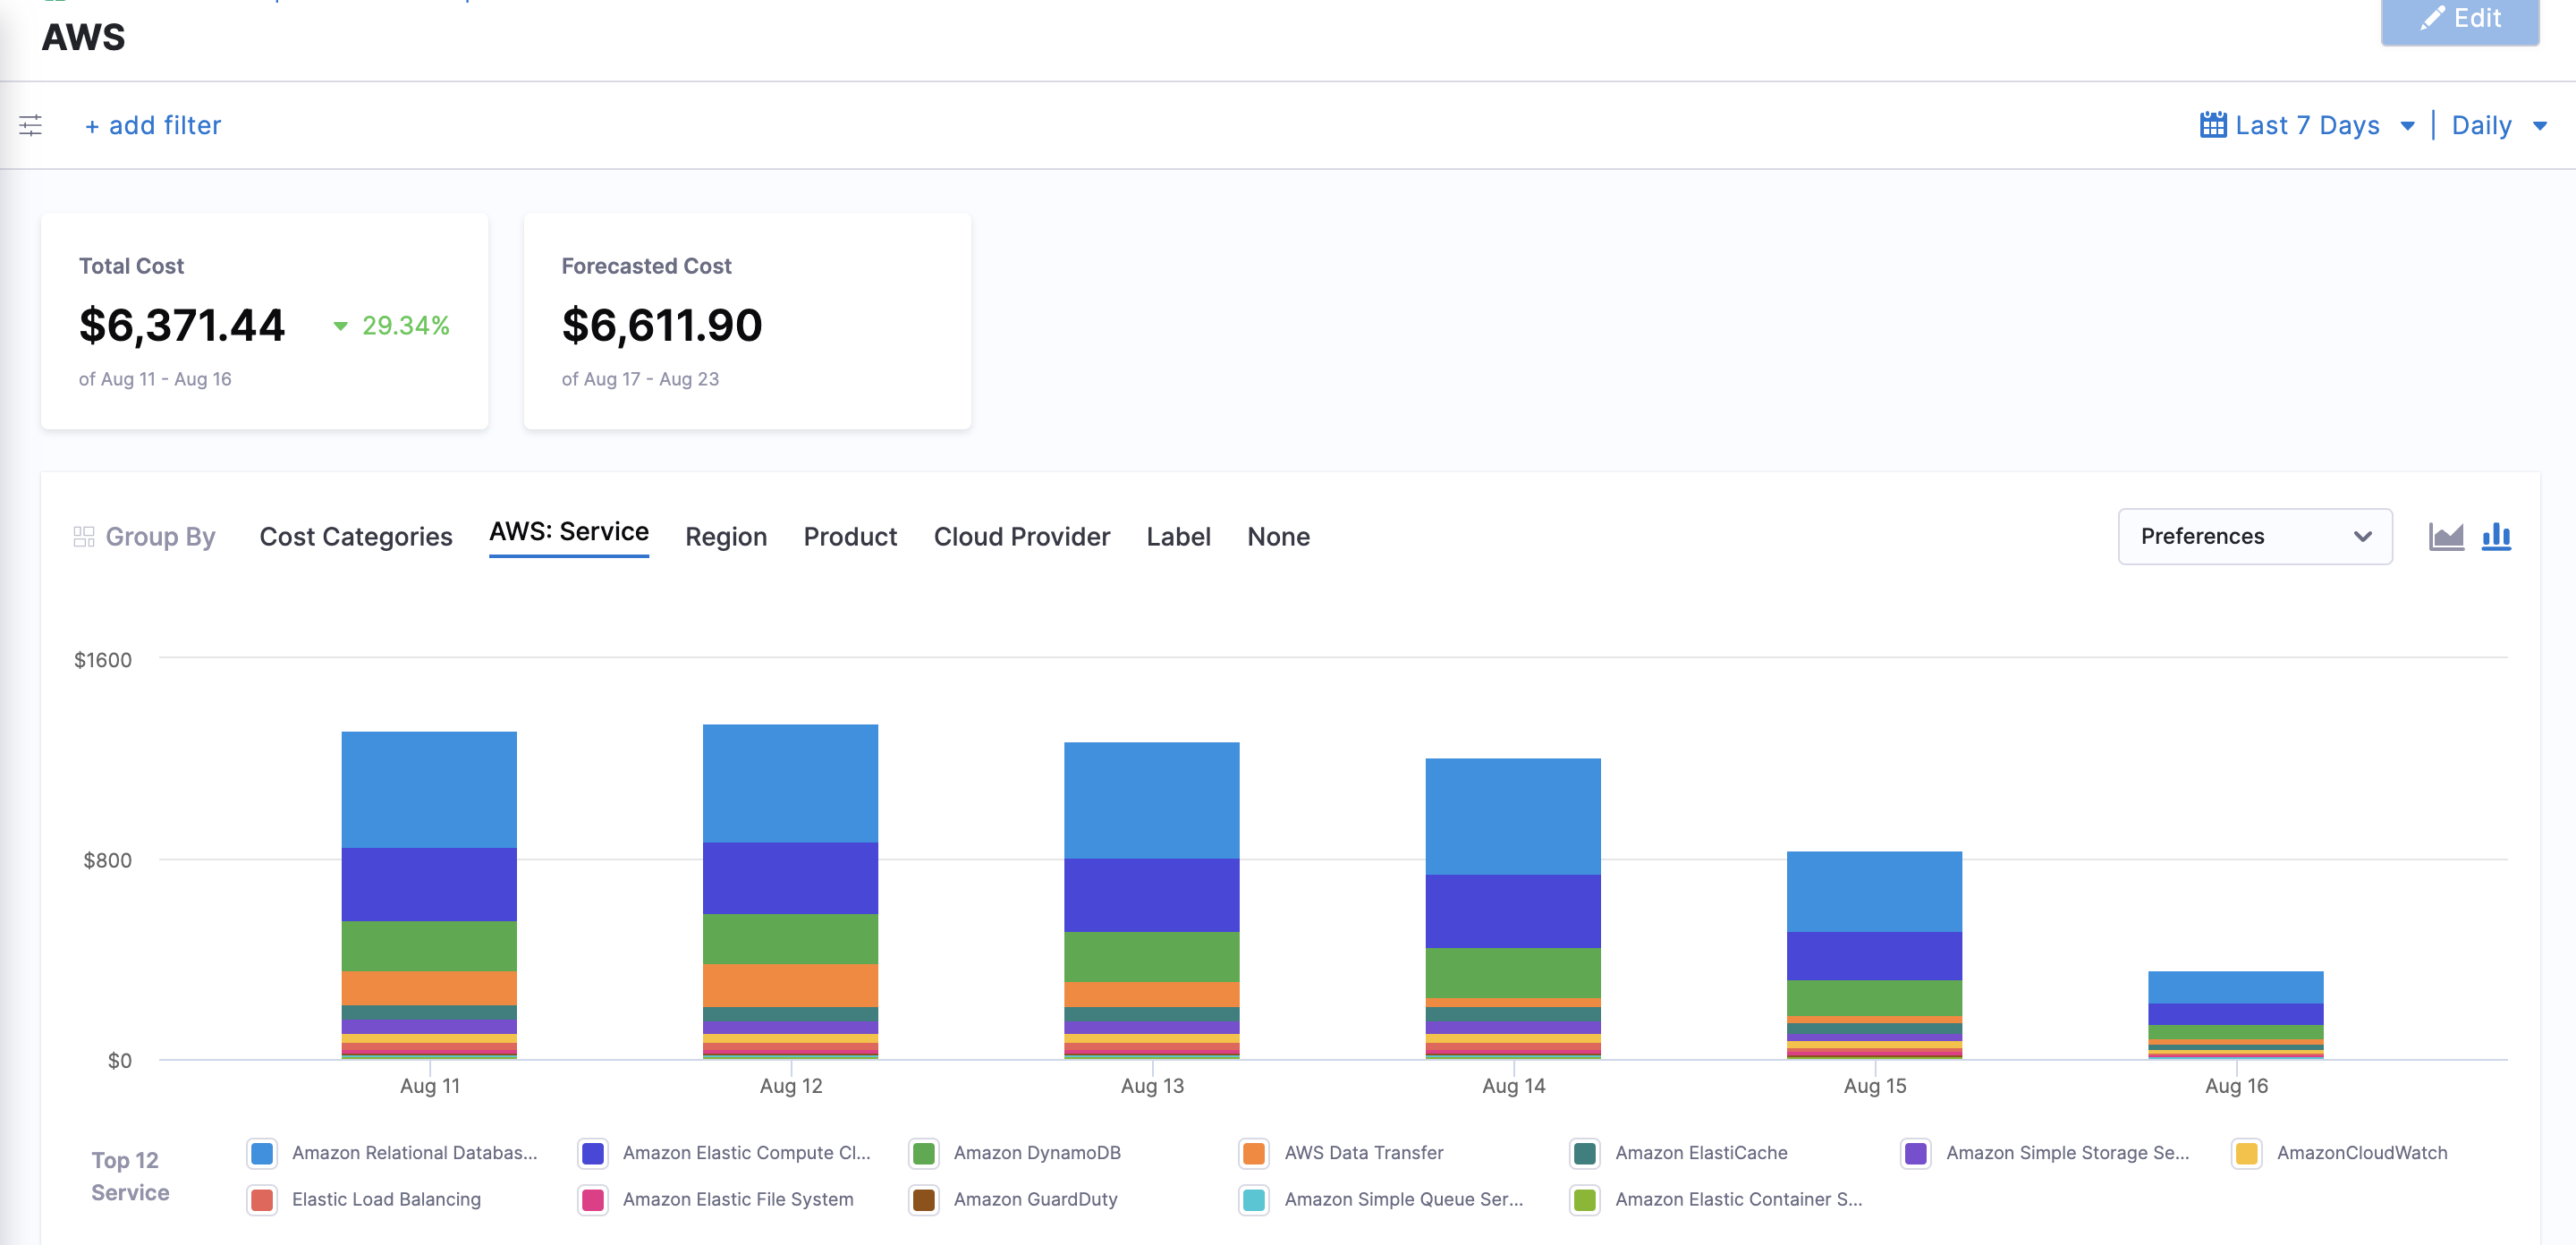Toggle Elastic Load Balancing legend swatch
The height and width of the screenshot is (1245, 2576).
pyautogui.click(x=262, y=1199)
